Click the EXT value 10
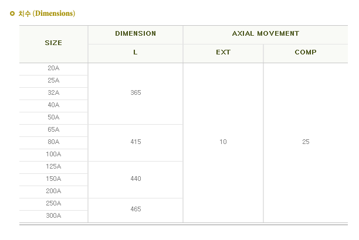The image size is (359, 240). (223, 142)
